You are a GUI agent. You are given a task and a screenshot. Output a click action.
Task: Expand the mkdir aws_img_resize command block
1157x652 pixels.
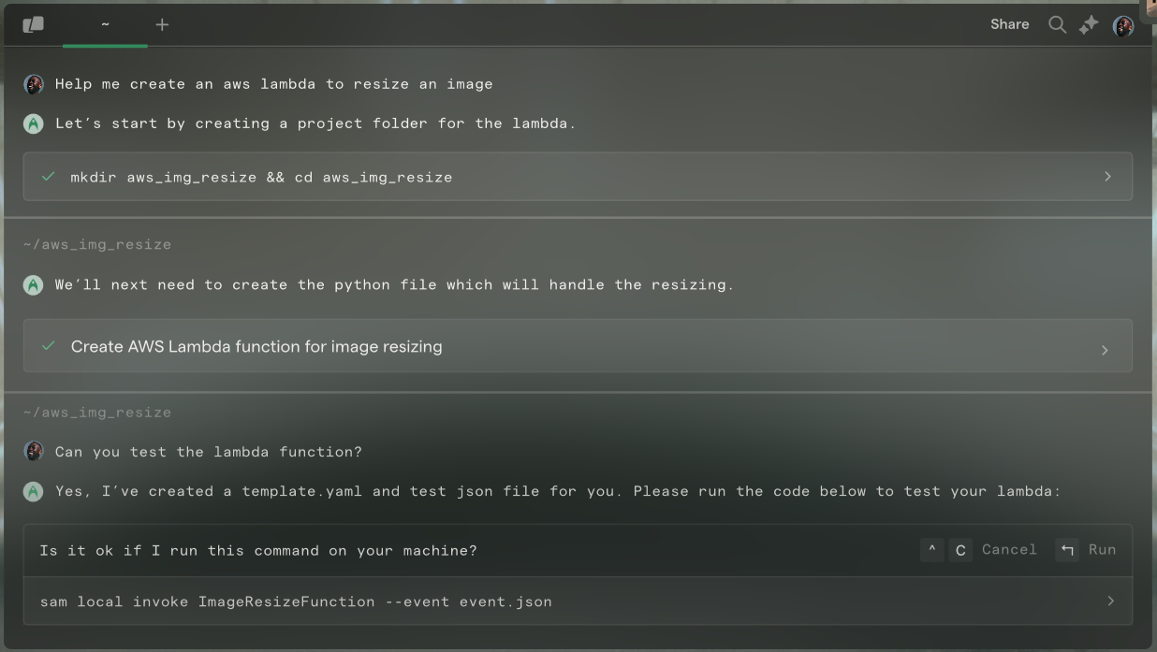click(x=1107, y=177)
